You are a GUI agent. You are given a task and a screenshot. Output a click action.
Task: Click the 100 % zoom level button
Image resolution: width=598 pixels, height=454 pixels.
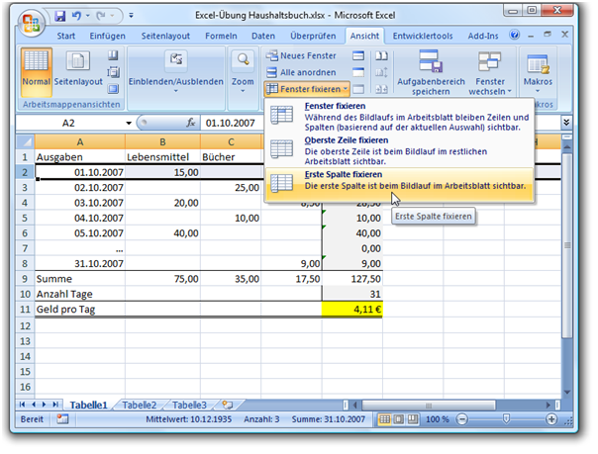(x=437, y=419)
